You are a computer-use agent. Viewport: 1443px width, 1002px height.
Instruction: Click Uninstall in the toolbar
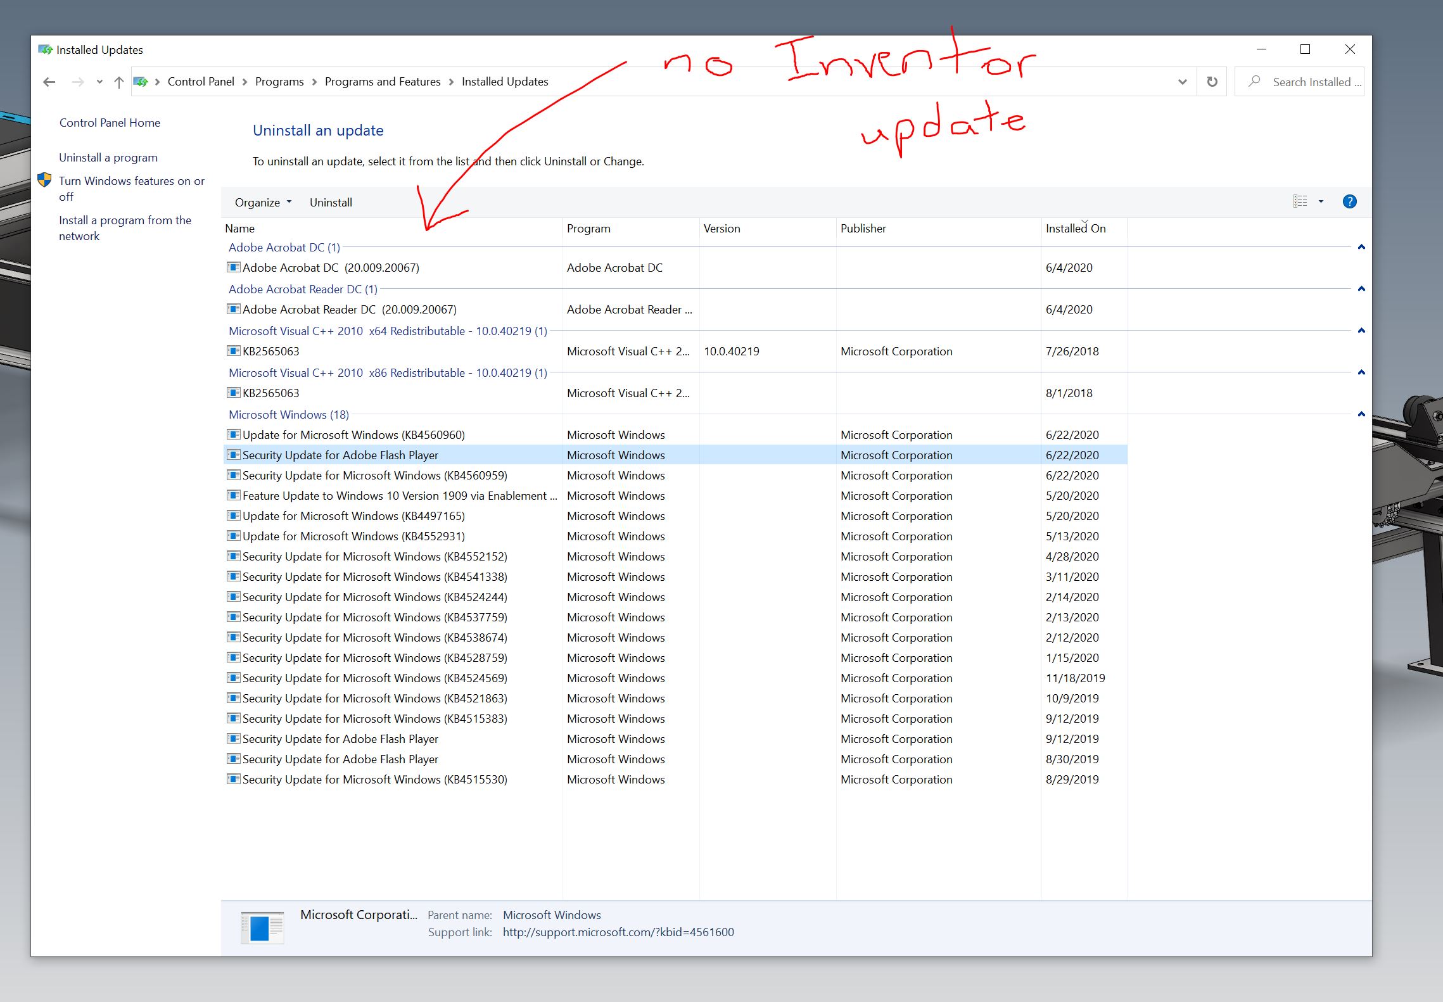pos(331,202)
